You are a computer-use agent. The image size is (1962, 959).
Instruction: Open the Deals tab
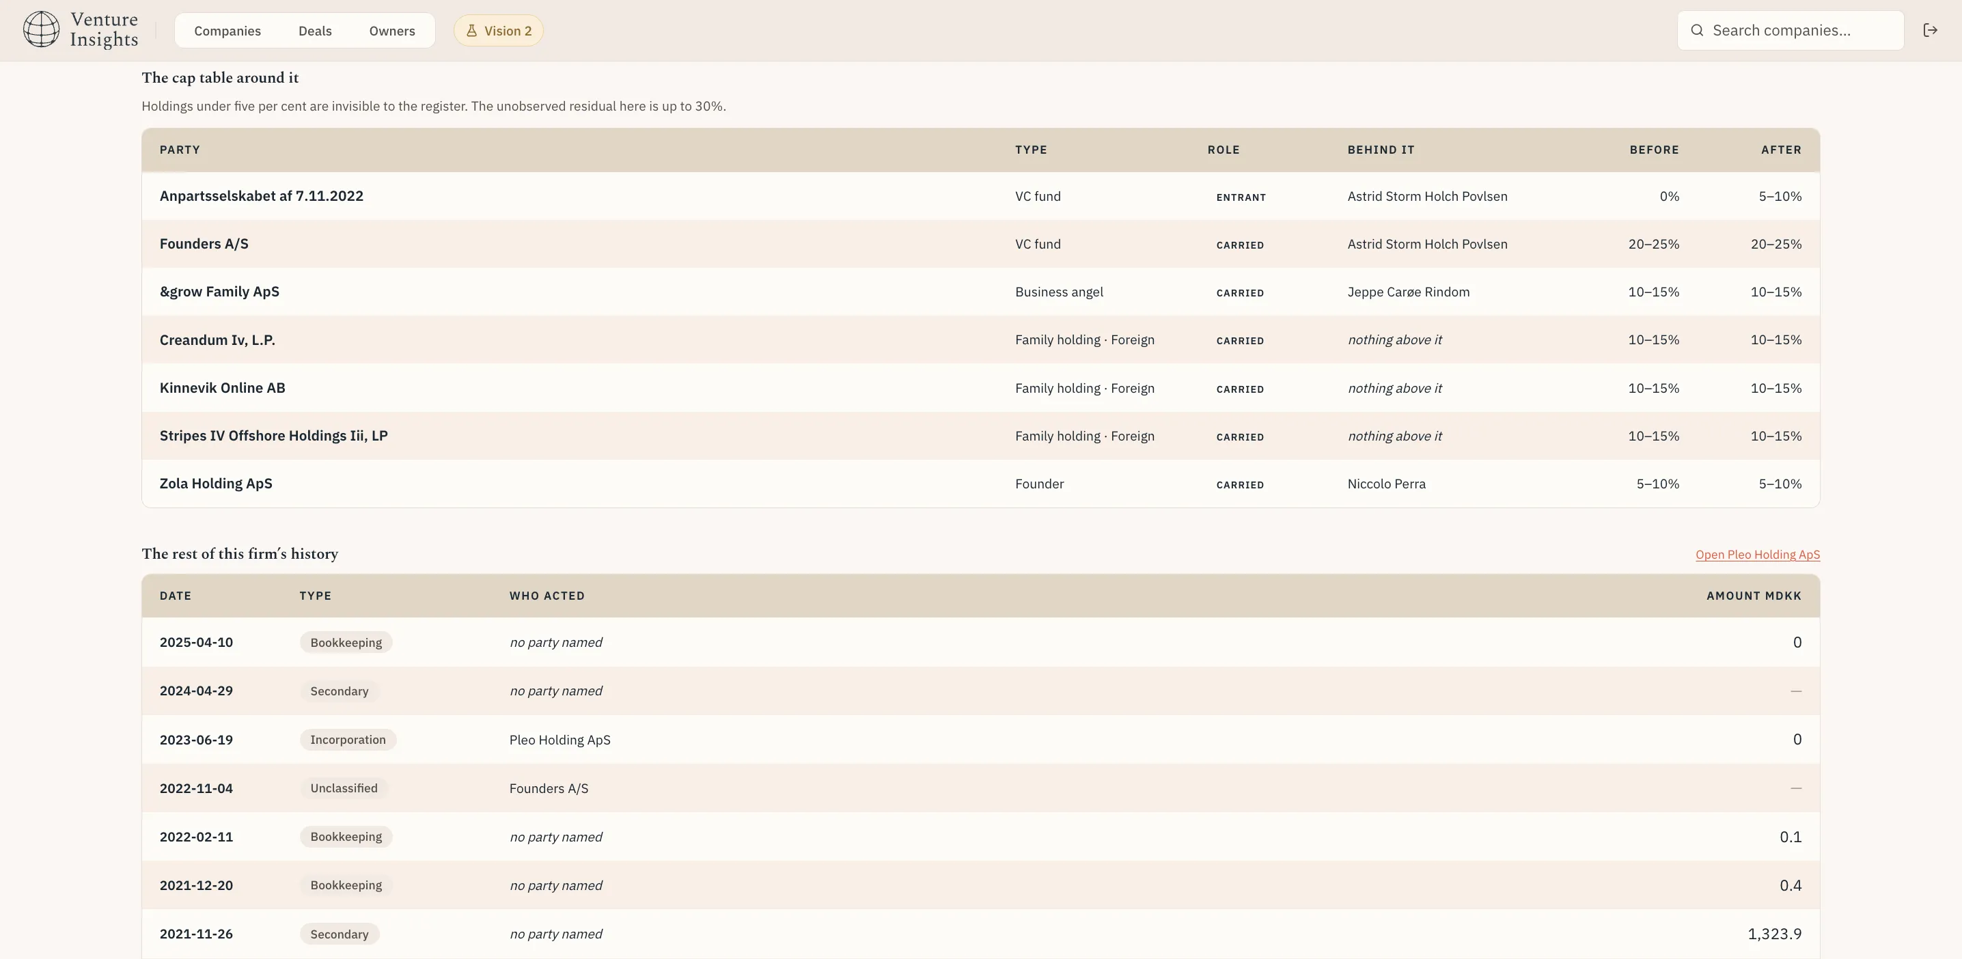[314, 31]
